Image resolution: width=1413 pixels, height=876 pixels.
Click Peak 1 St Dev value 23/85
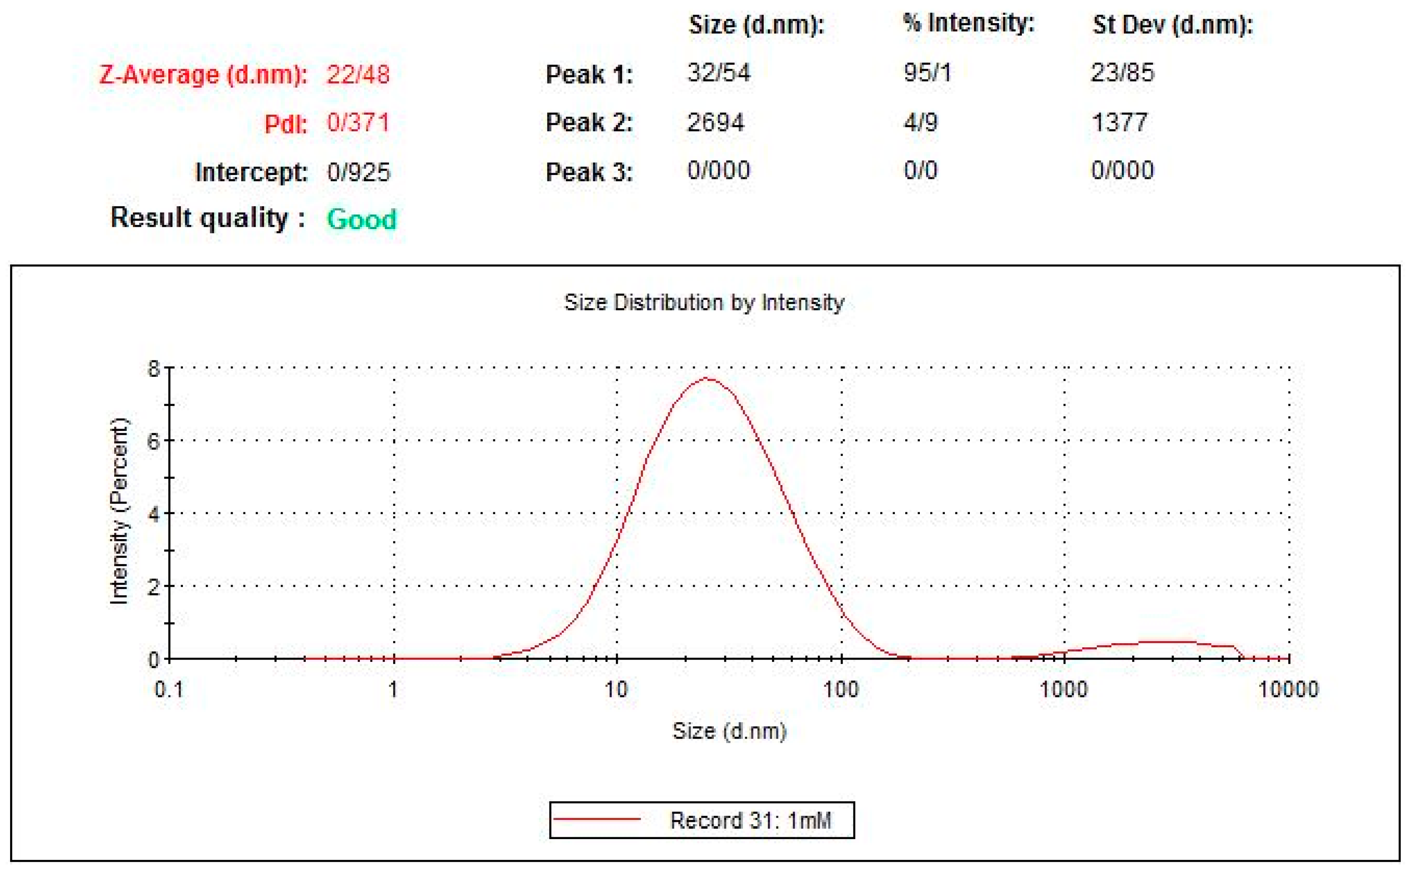click(x=1122, y=73)
